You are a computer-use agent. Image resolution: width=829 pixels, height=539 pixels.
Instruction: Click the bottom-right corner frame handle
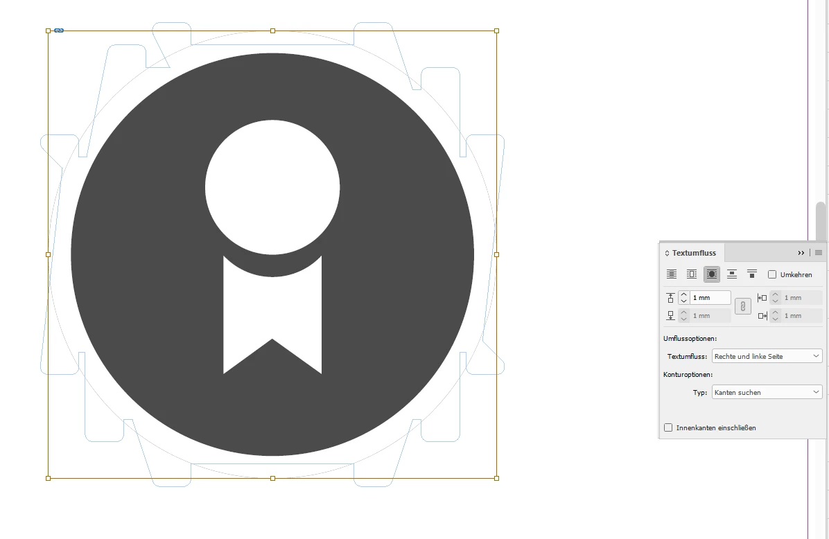496,478
